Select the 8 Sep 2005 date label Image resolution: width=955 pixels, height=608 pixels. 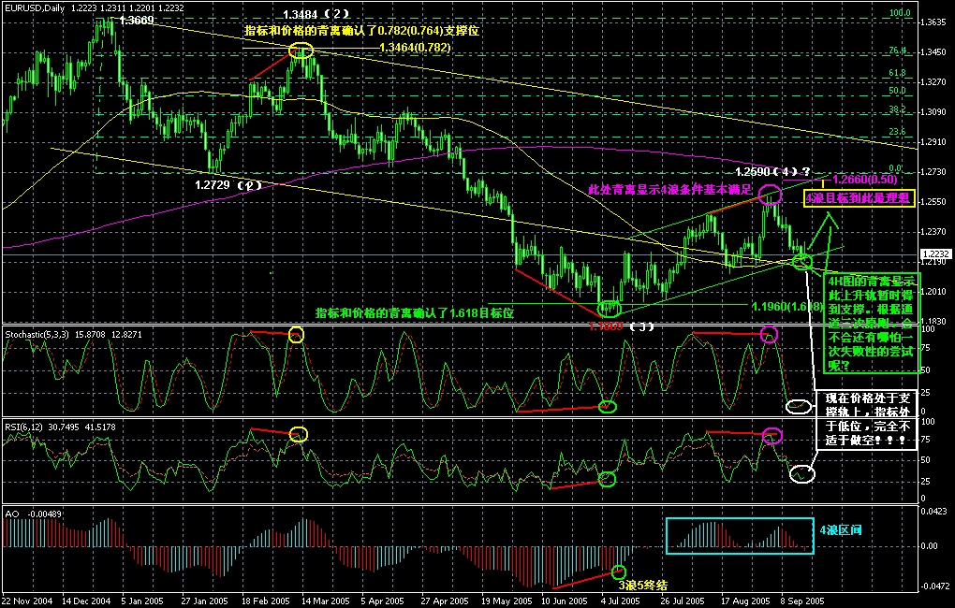click(802, 601)
